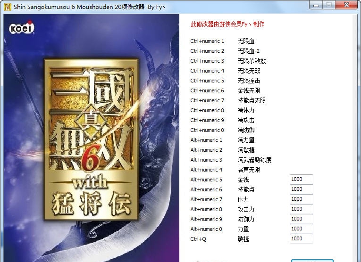Click the Alt+numeric 0 hotkey text
The width and height of the screenshot is (361, 262).
(x=206, y=229)
